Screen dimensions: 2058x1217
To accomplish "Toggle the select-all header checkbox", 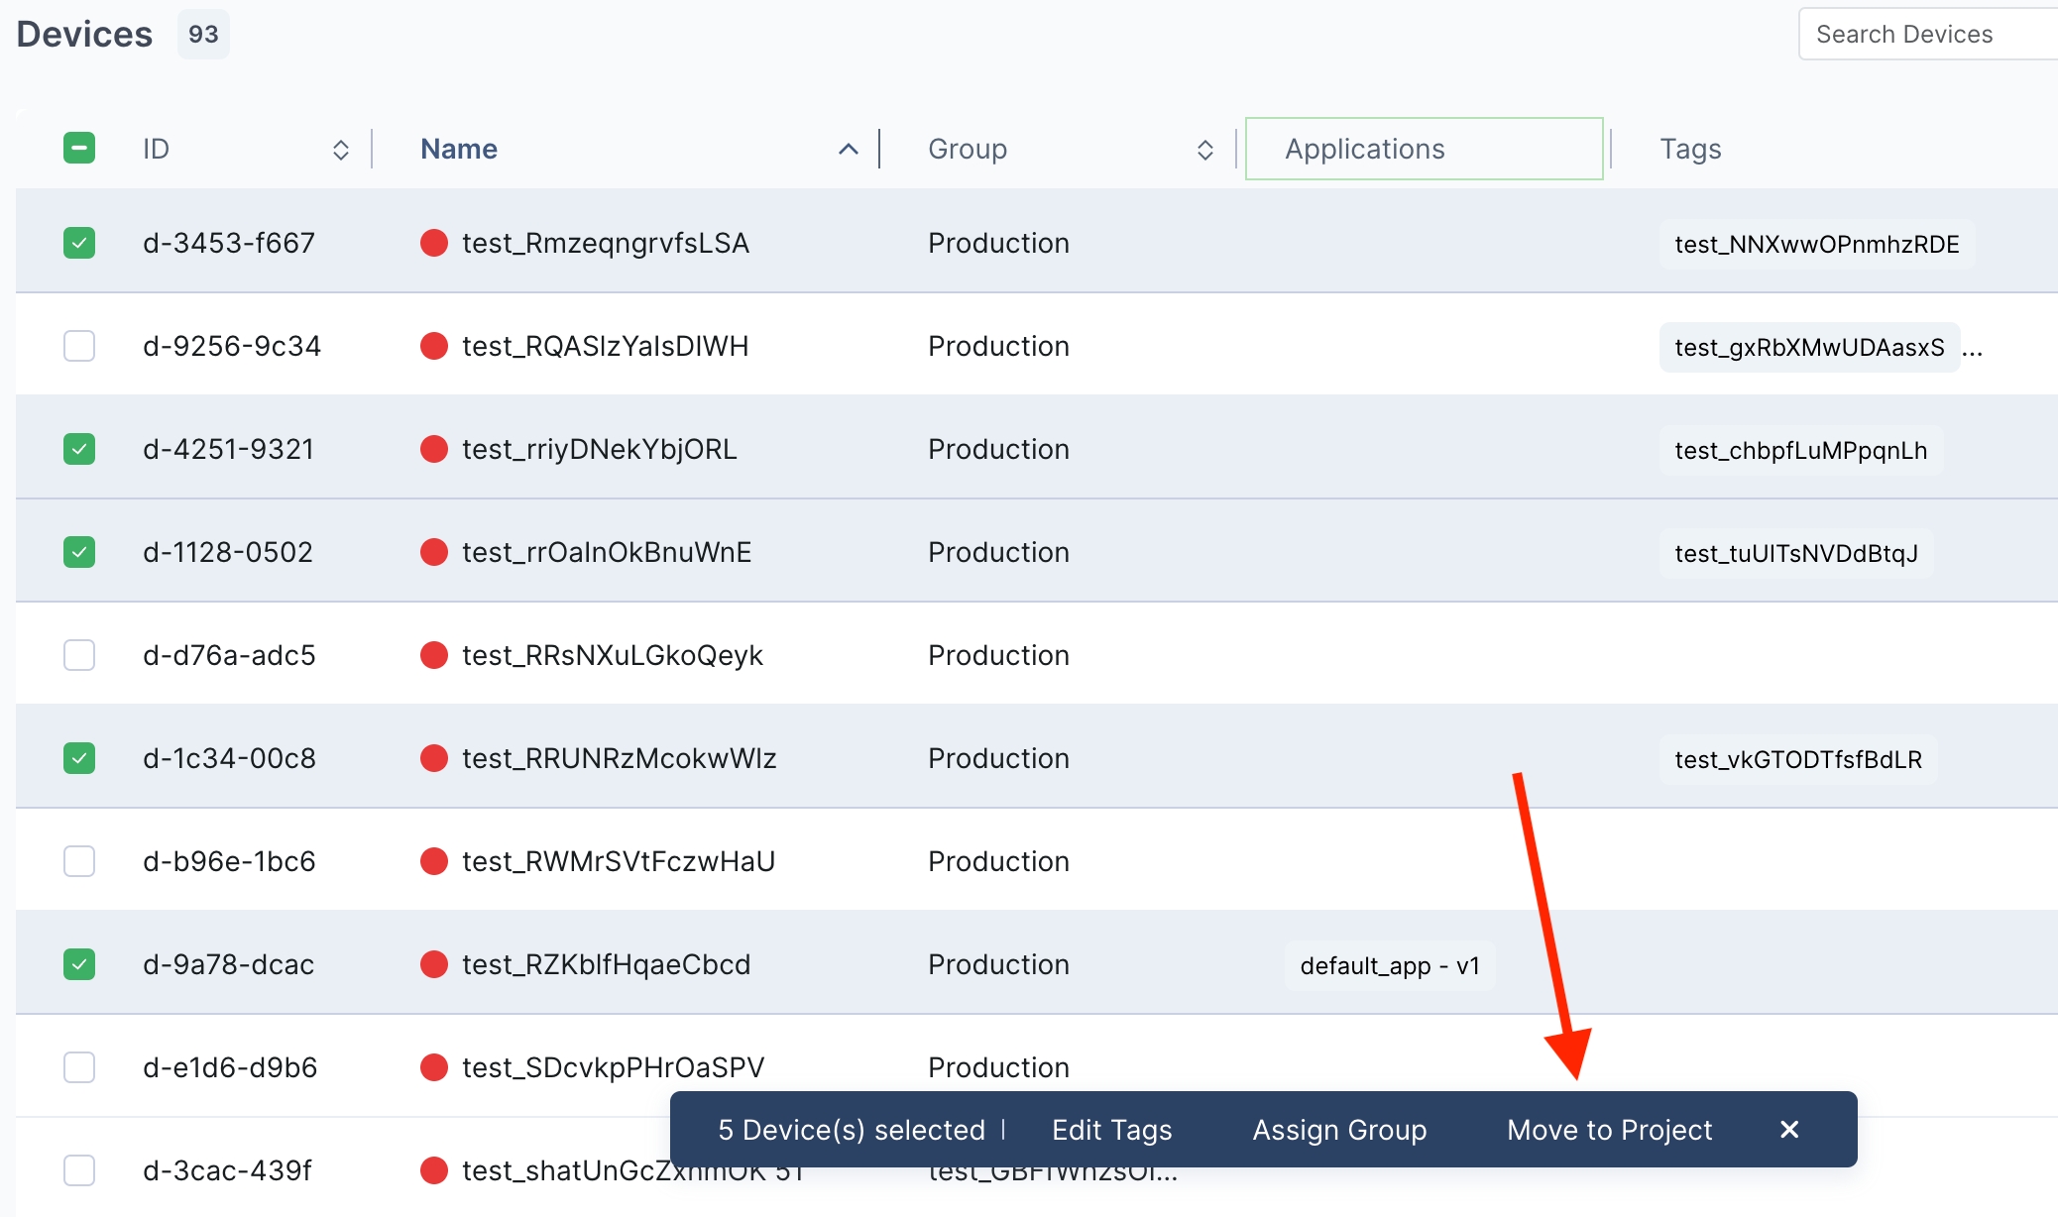I will [79, 149].
